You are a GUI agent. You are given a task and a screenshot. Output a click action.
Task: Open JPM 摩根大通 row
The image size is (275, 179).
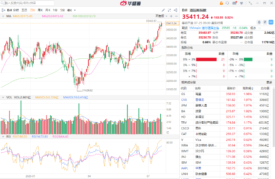pyautogui.click(x=225, y=106)
